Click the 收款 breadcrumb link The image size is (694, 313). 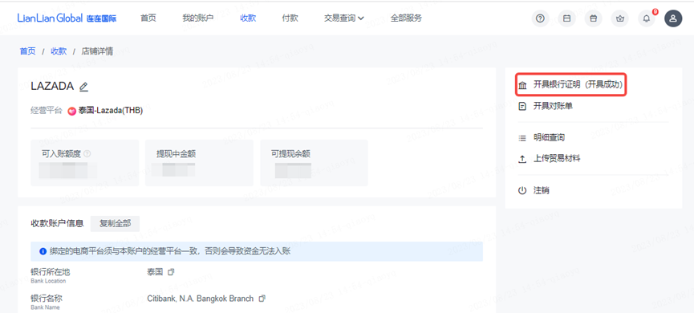(x=59, y=51)
